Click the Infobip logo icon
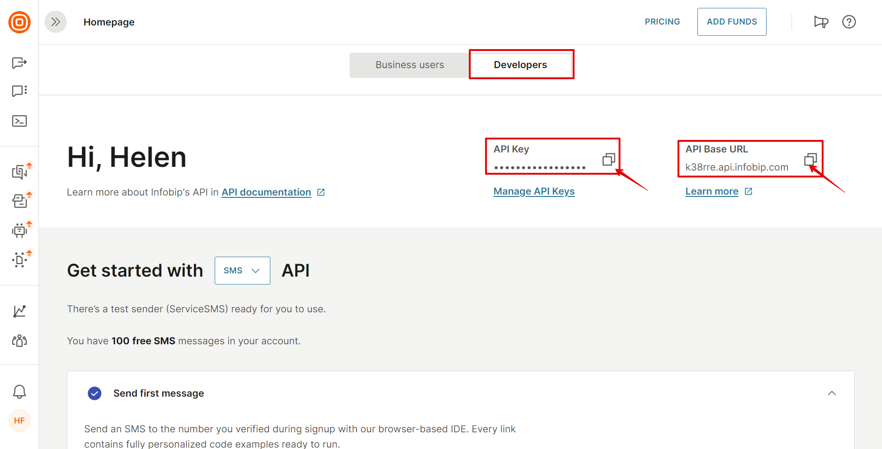882x449 pixels. tap(19, 22)
